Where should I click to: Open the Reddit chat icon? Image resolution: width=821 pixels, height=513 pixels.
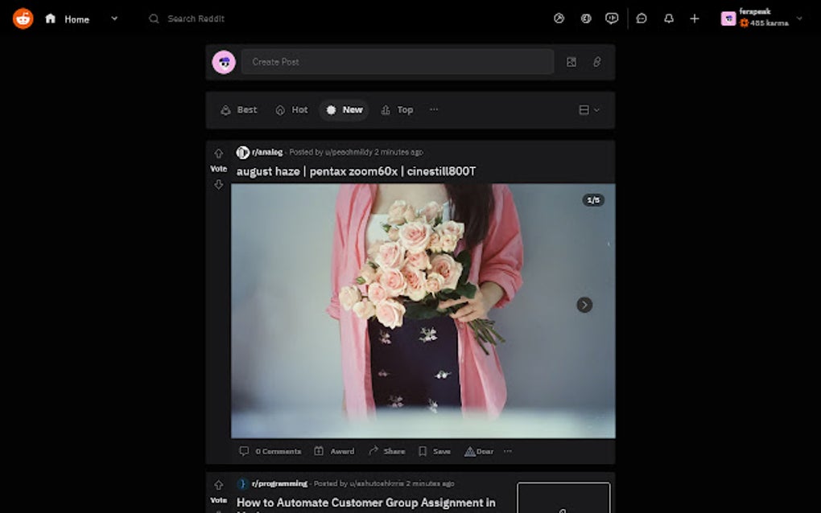642,18
